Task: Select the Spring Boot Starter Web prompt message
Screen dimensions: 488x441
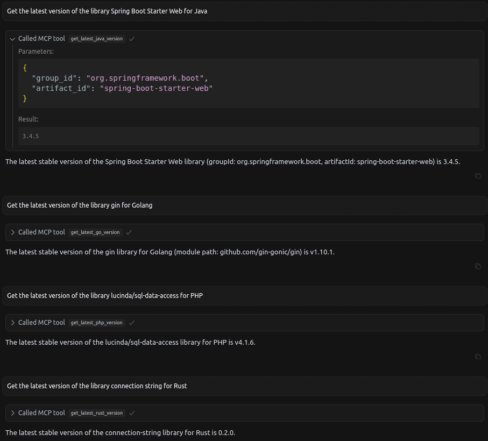Action: 245,11
